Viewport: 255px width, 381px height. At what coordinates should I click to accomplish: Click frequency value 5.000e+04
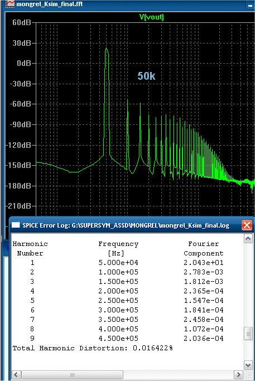[x=118, y=263]
